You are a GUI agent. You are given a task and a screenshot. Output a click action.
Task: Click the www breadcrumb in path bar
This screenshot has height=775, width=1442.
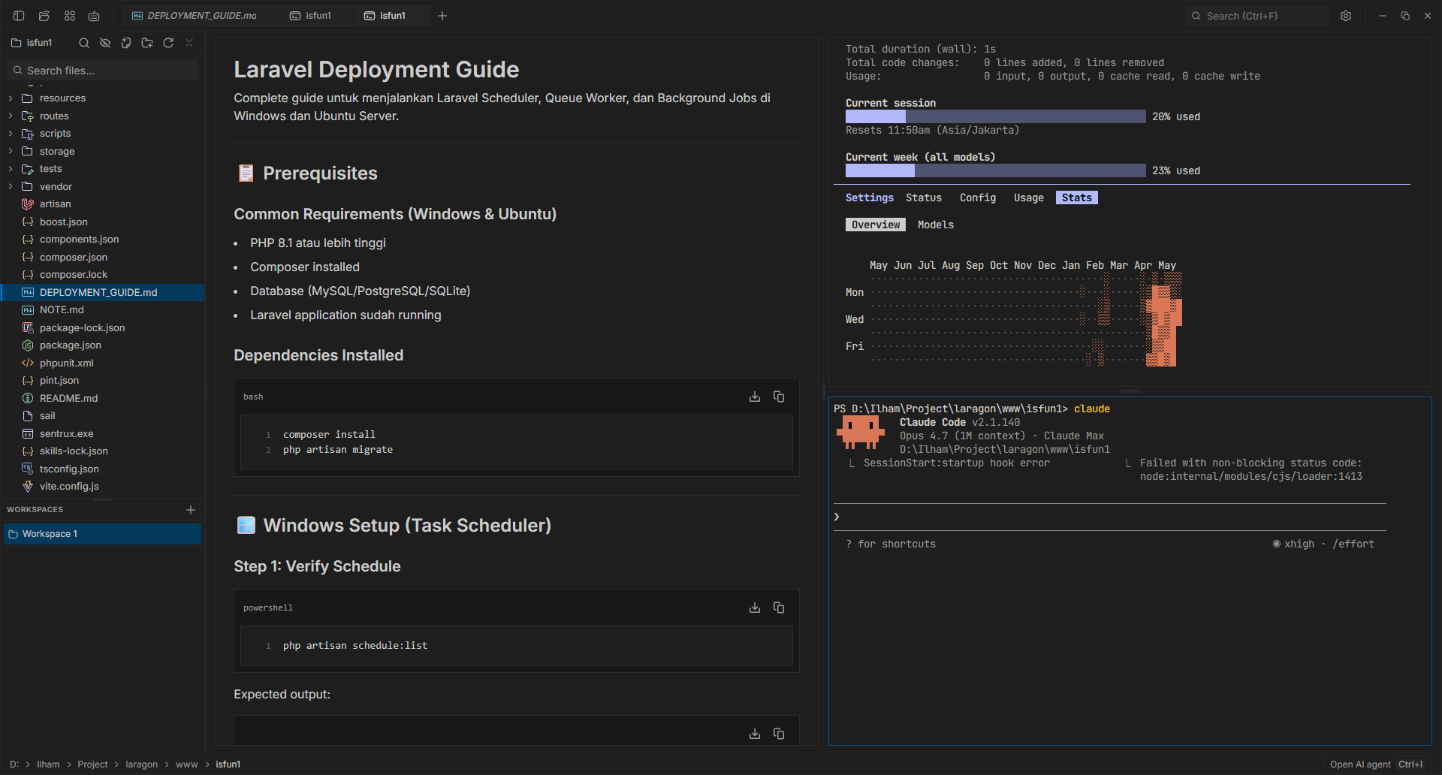[x=186, y=764]
